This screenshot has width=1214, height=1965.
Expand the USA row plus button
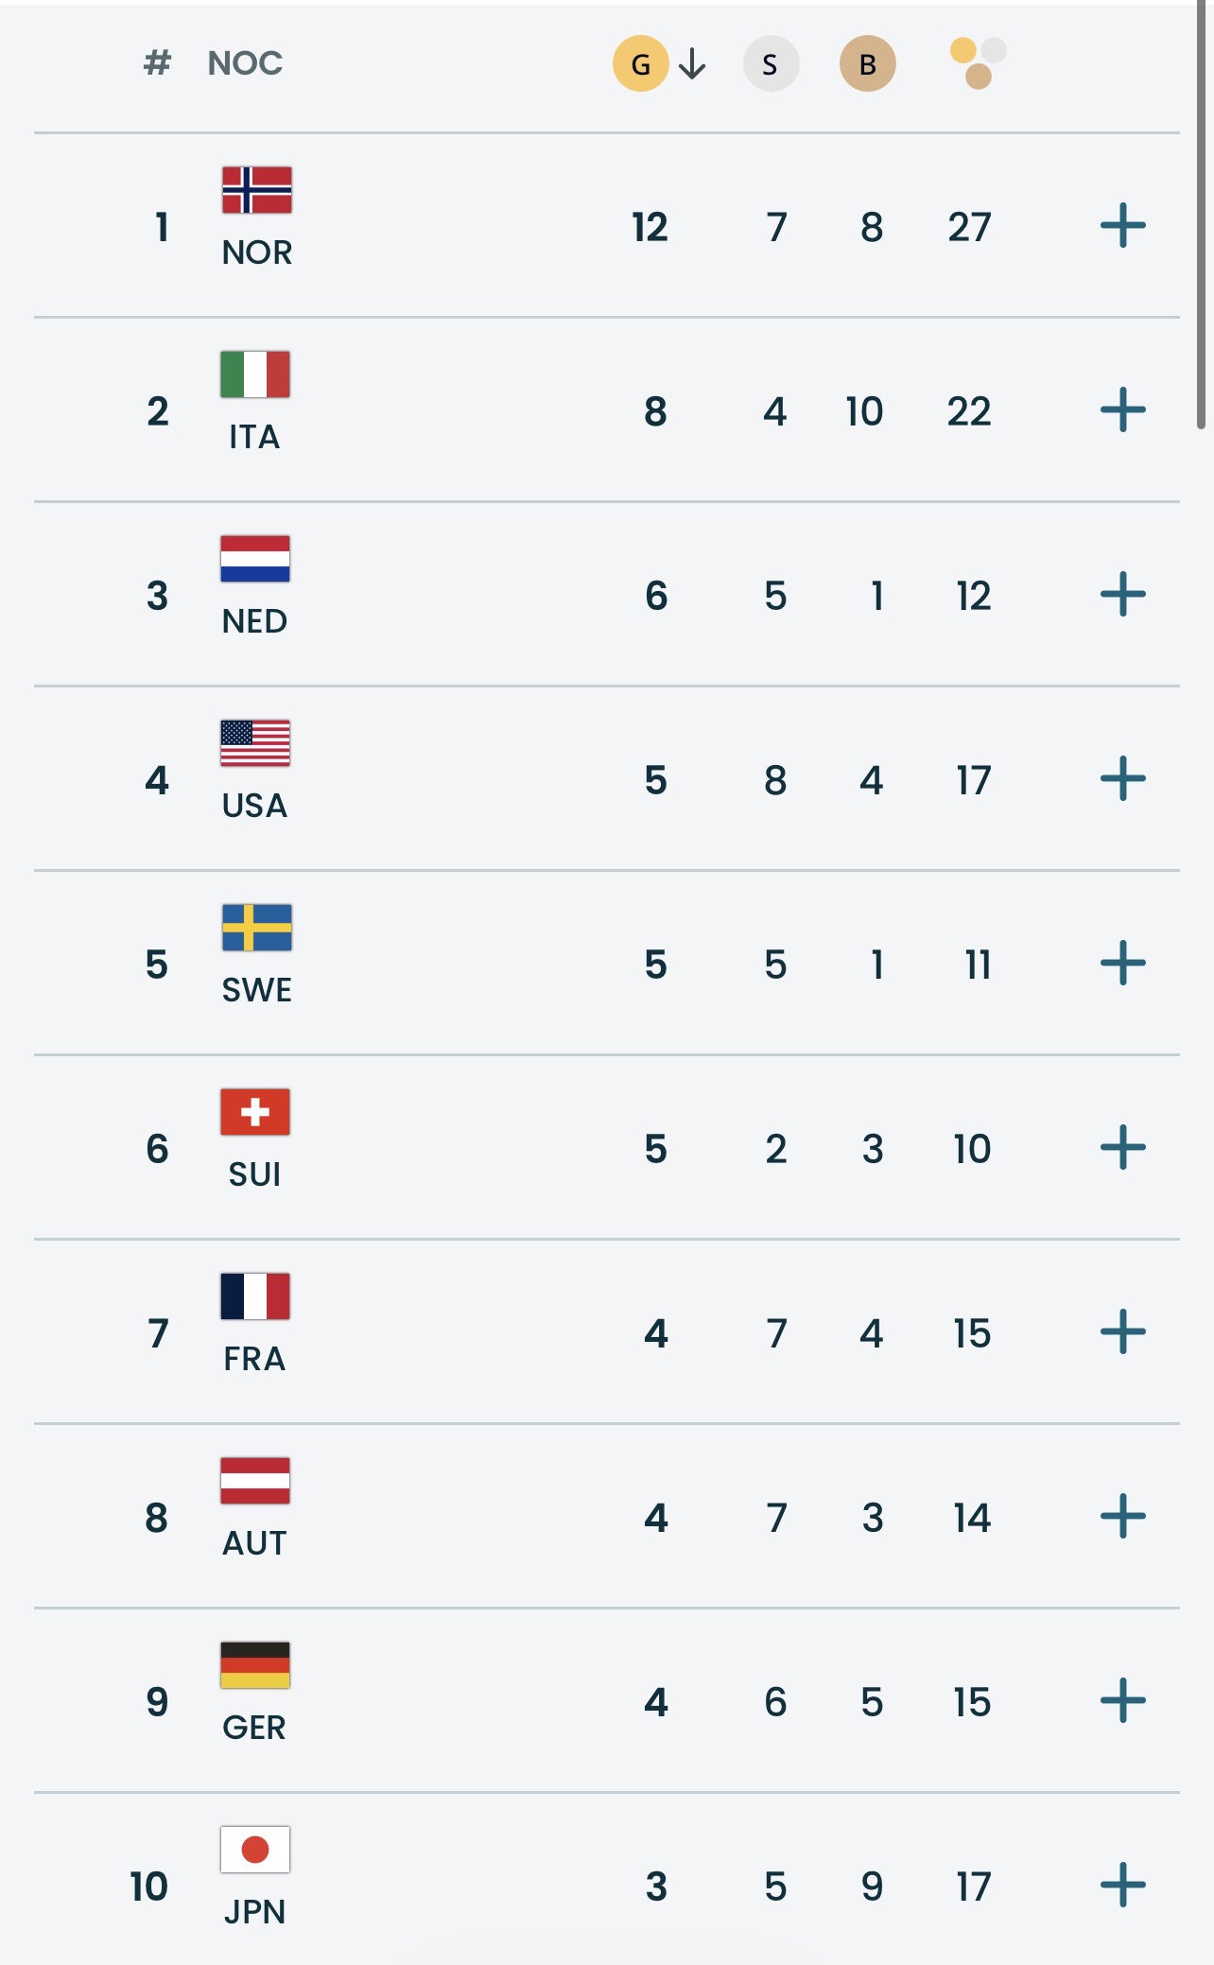1122,779
